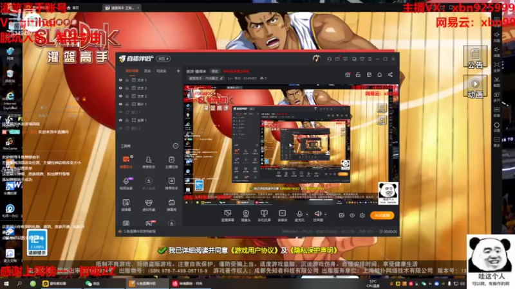This screenshot has height=289, width=515.
Task: Open the user avatar in title bar
Action: 316,58
